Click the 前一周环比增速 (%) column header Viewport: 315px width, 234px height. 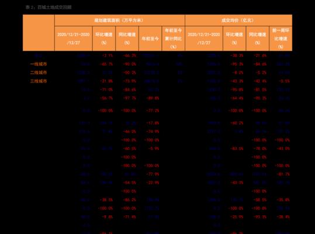(x=281, y=39)
